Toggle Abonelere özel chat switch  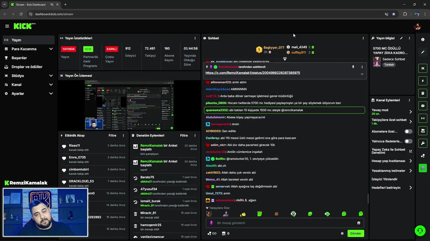click(408, 132)
